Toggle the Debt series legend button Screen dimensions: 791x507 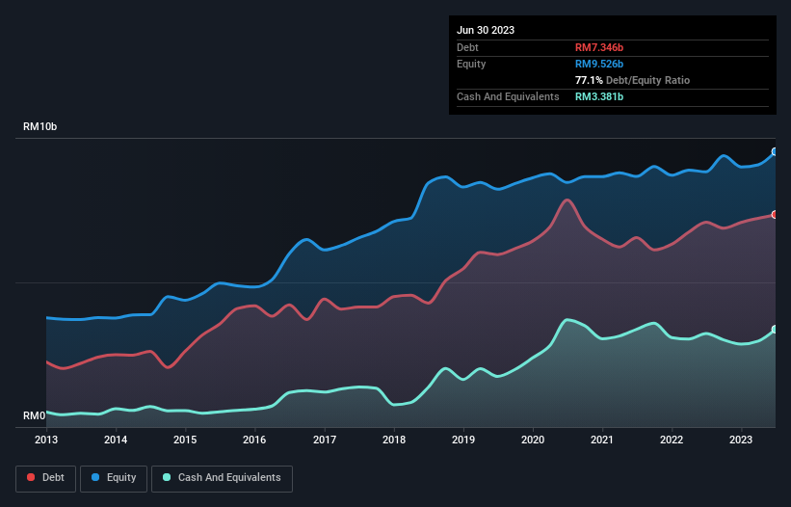click(46, 478)
